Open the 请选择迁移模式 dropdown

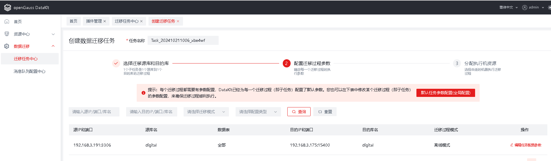pyautogui.click(x=206, y=112)
